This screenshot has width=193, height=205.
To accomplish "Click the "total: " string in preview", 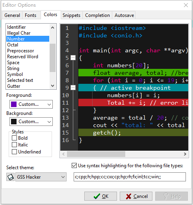I will click(x=137, y=125).
